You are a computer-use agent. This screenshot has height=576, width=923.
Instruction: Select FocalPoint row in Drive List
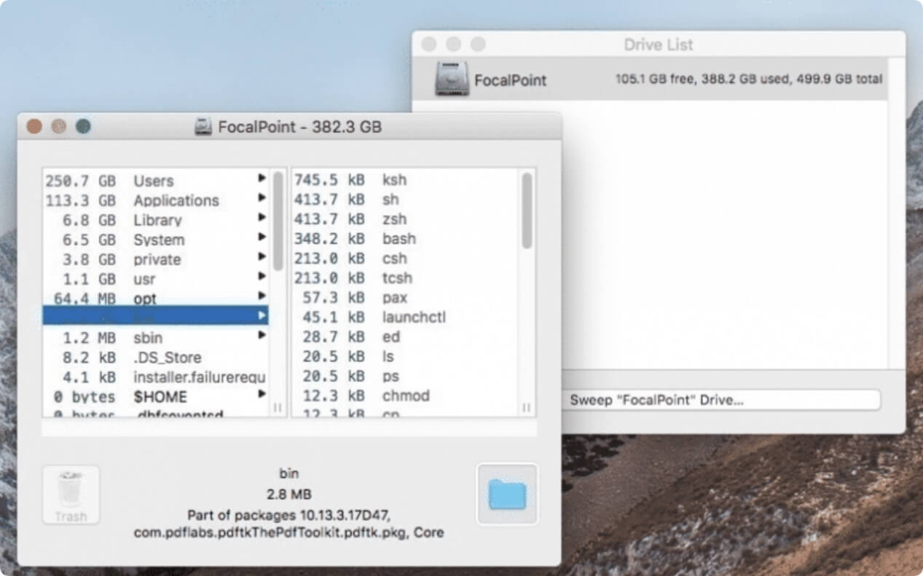(x=648, y=79)
